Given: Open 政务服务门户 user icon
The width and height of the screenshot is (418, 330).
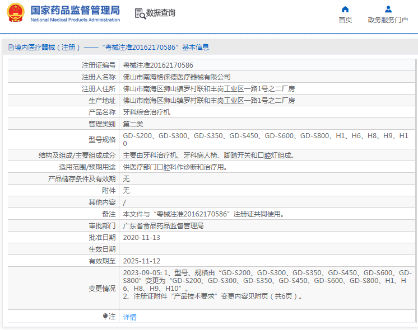Looking at the screenshot, I should click(x=388, y=10).
